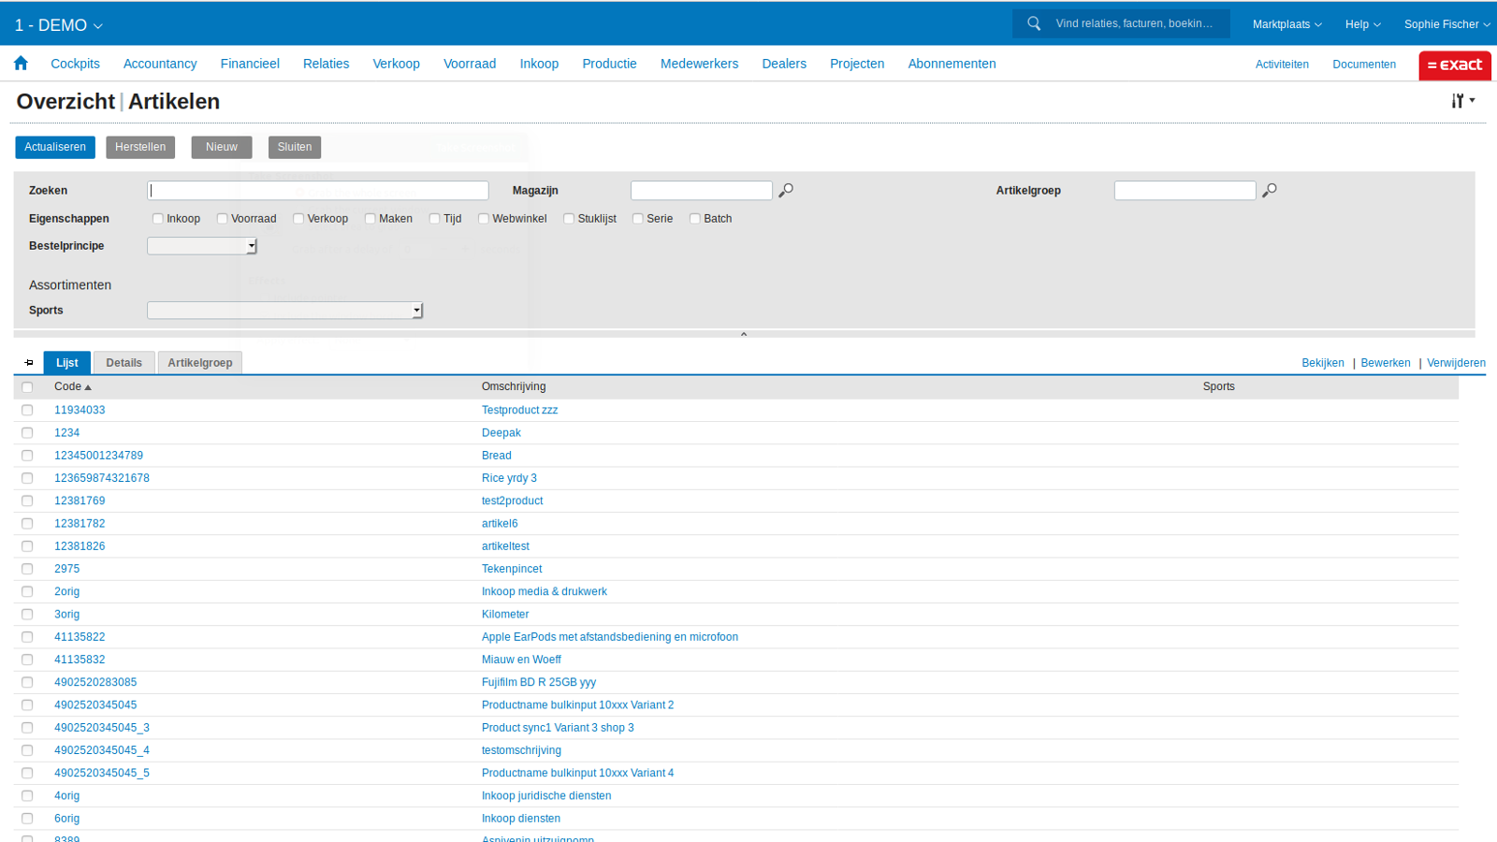Collapse the filter panel via the upward arrow
1497x842 pixels.
[744, 332]
